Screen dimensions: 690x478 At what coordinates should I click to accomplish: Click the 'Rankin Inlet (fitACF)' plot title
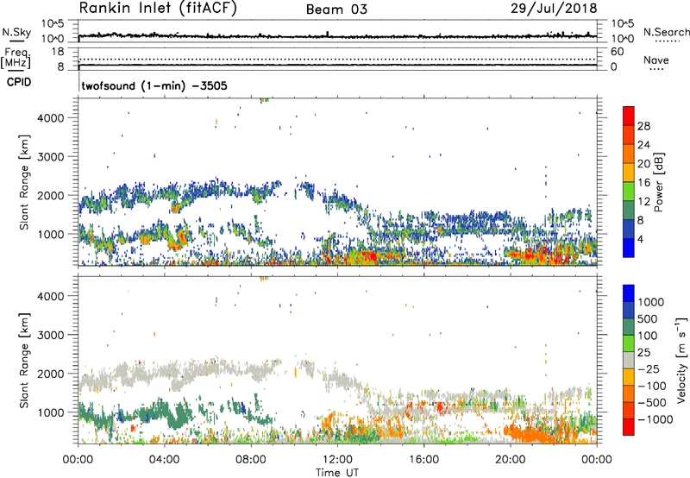click(158, 9)
